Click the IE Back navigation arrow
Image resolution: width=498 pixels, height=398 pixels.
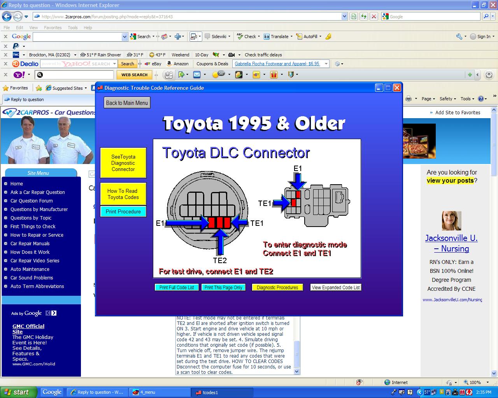7,16
